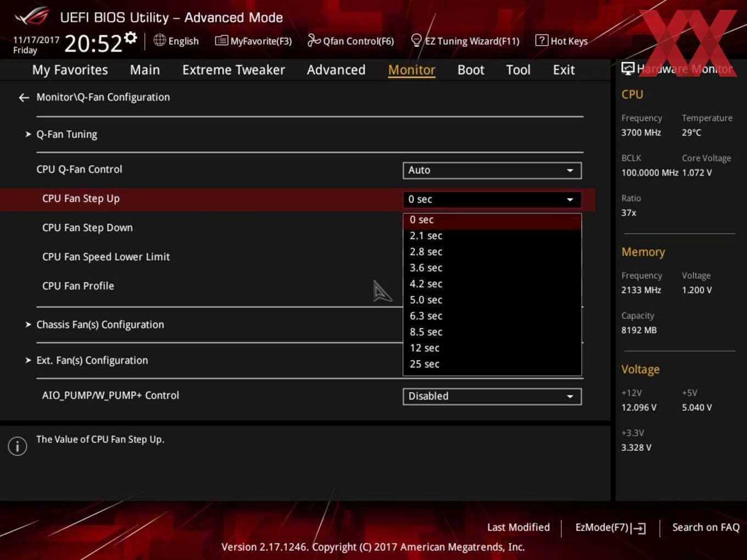Viewport: 747px width, 560px height.
Task: Click the 20:52 clock display
Action: 93,43
